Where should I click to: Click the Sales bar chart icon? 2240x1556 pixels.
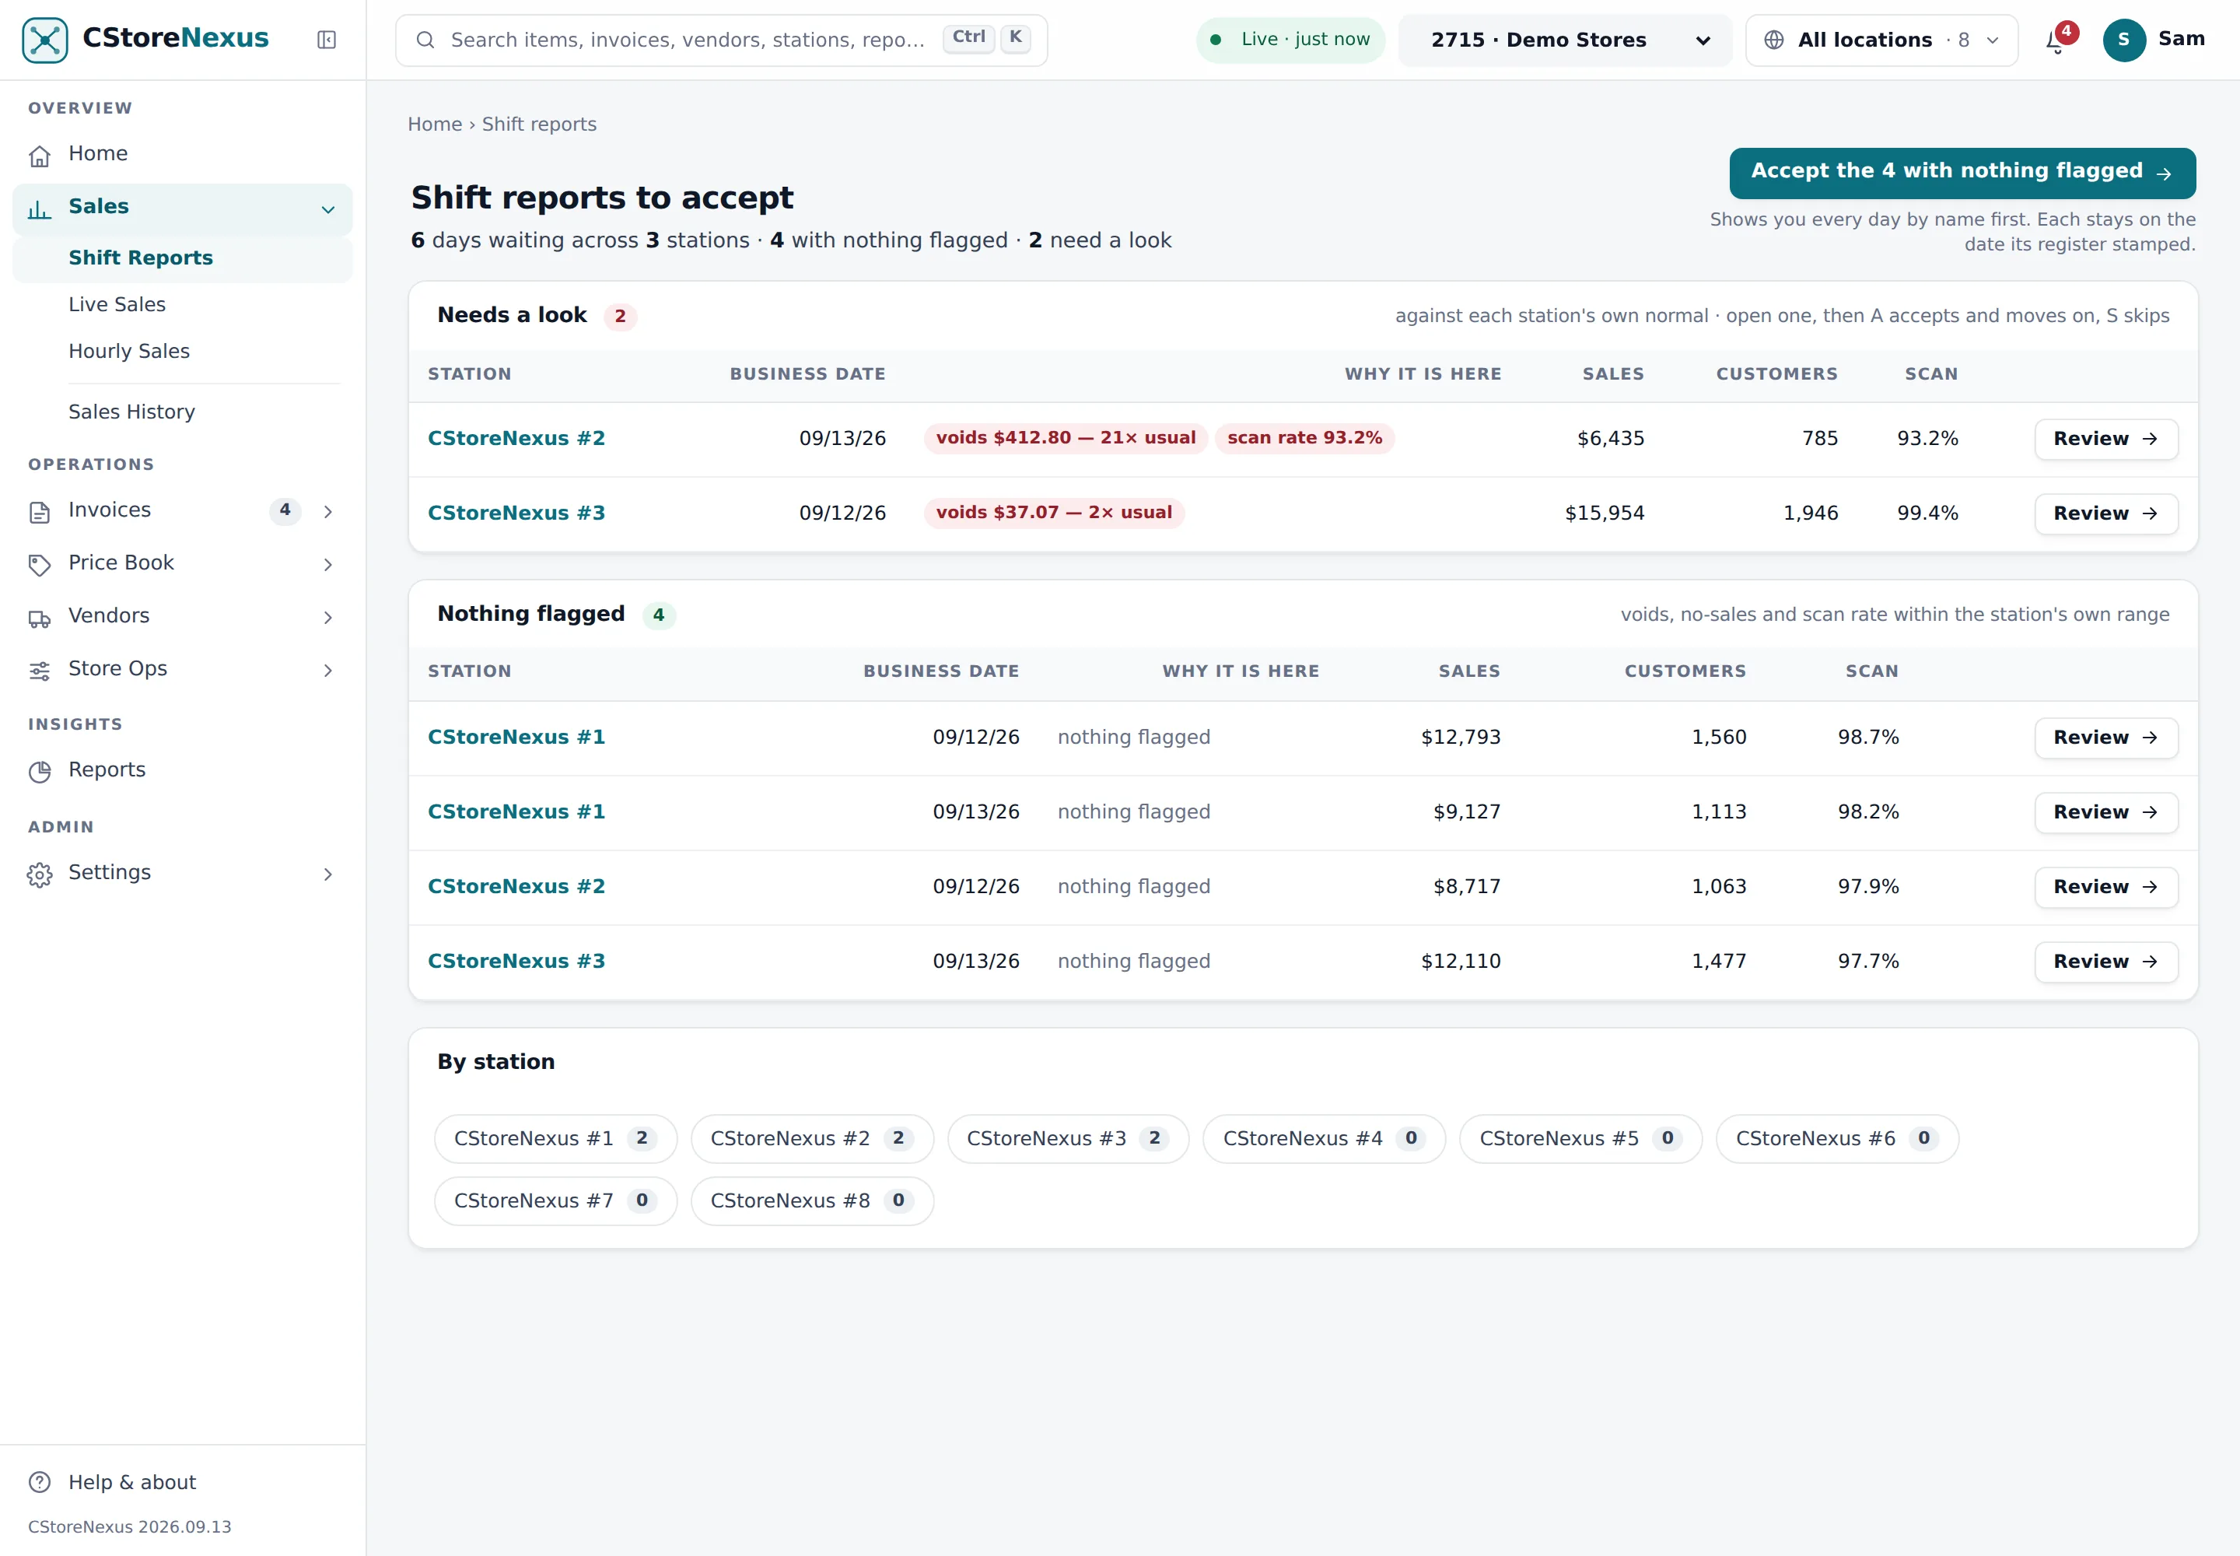[x=40, y=209]
